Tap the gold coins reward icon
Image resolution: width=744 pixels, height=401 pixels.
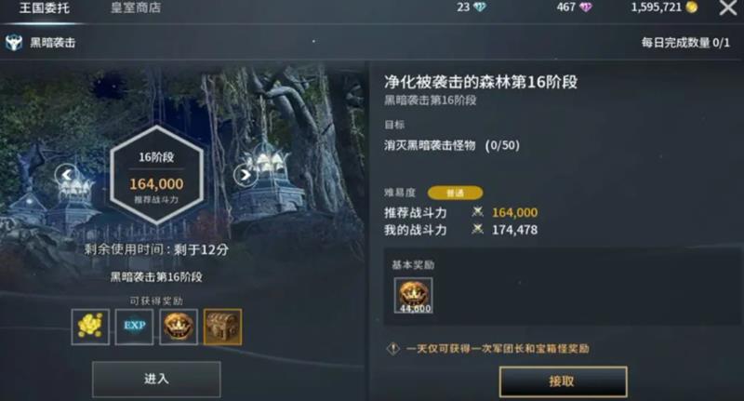point(90,327)
